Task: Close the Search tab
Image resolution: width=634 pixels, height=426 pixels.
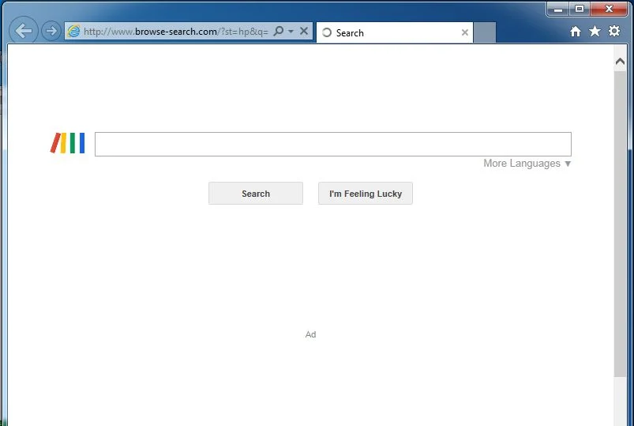Action: pyautogui.click(x=465, y=32)
